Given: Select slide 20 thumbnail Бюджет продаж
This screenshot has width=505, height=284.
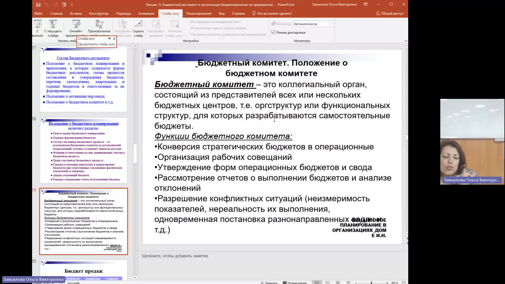Looking at the screenshot, I should (x=84, y=270).
